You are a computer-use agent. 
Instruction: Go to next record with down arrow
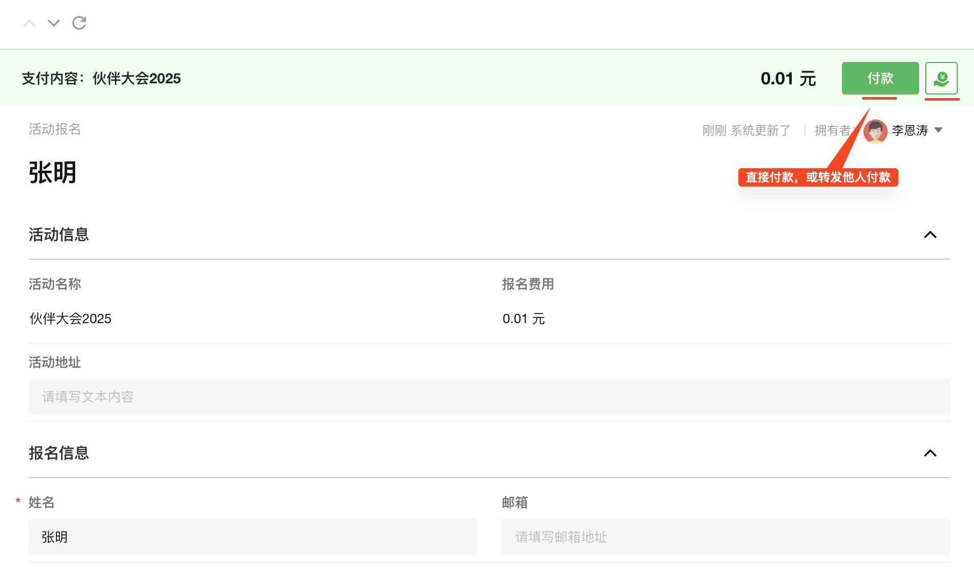click(54, 23)
